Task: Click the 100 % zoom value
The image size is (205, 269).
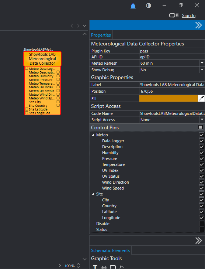Action: coord(69,266)
